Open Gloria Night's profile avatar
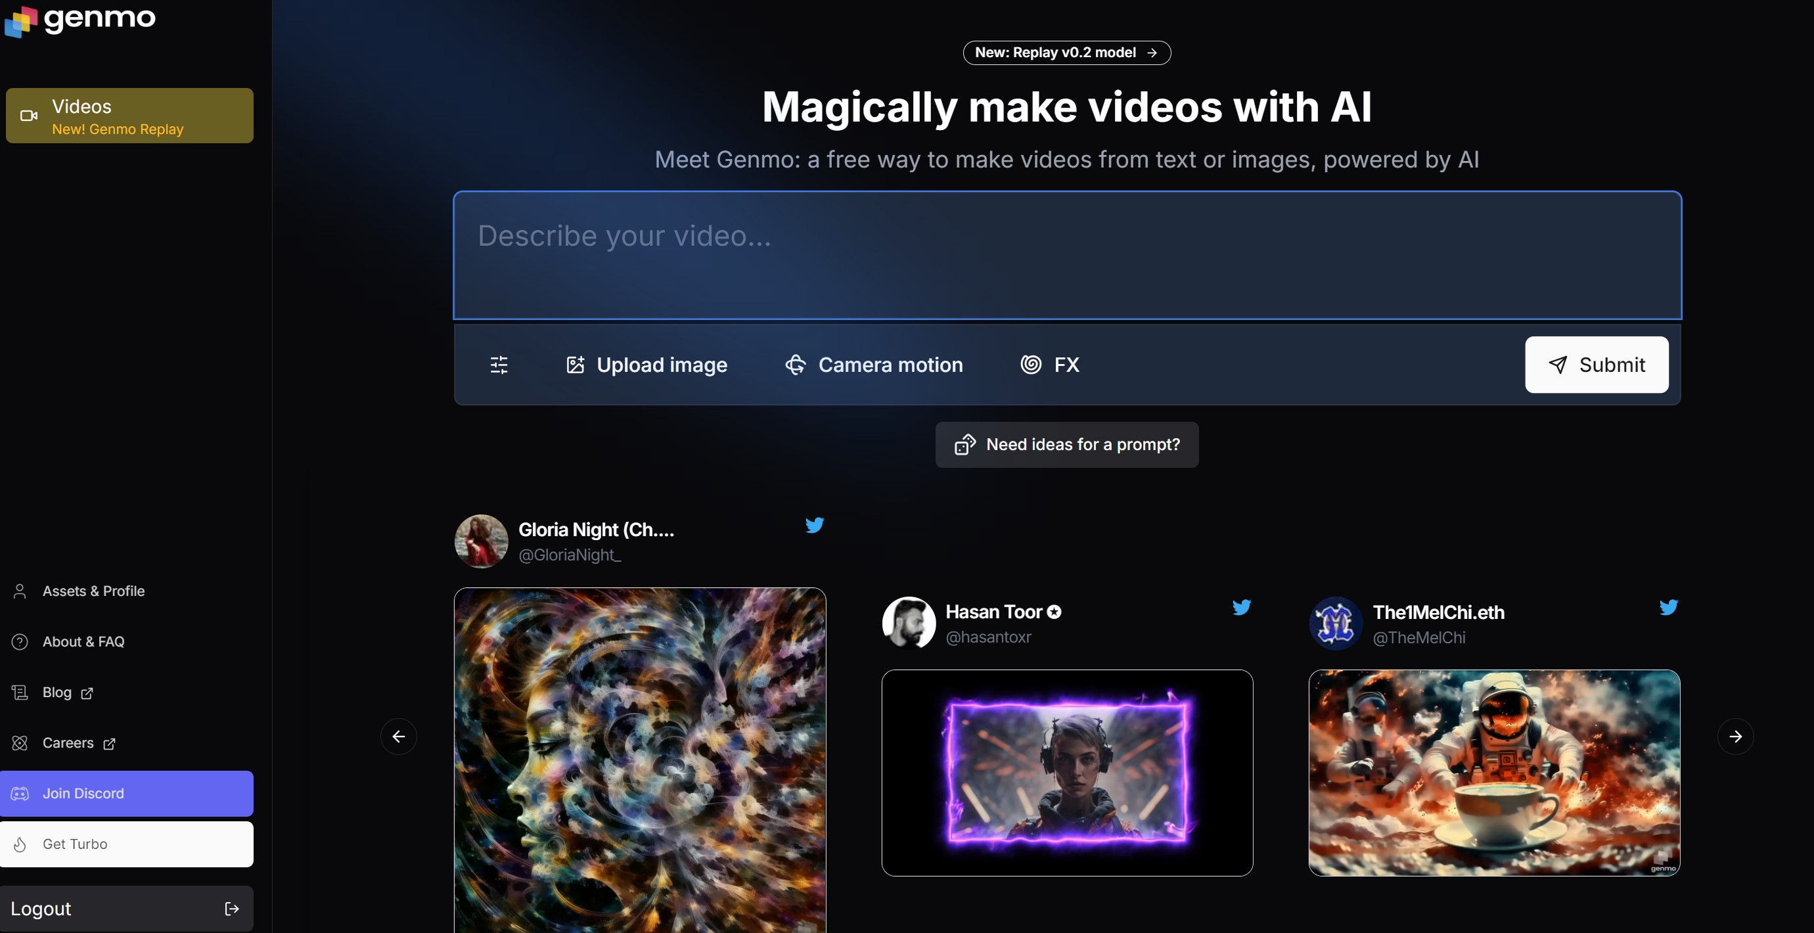Image resolution: width=1814 pixels, height=933 pixels. click(x=481, y=541)
